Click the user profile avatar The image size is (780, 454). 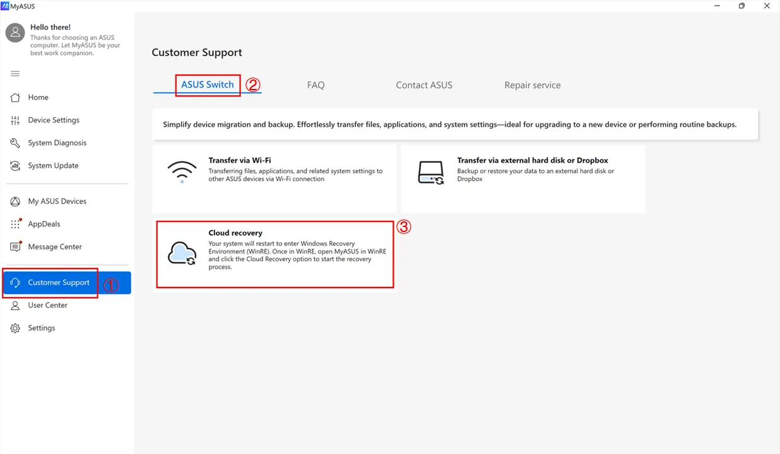[x=15, y=32]
